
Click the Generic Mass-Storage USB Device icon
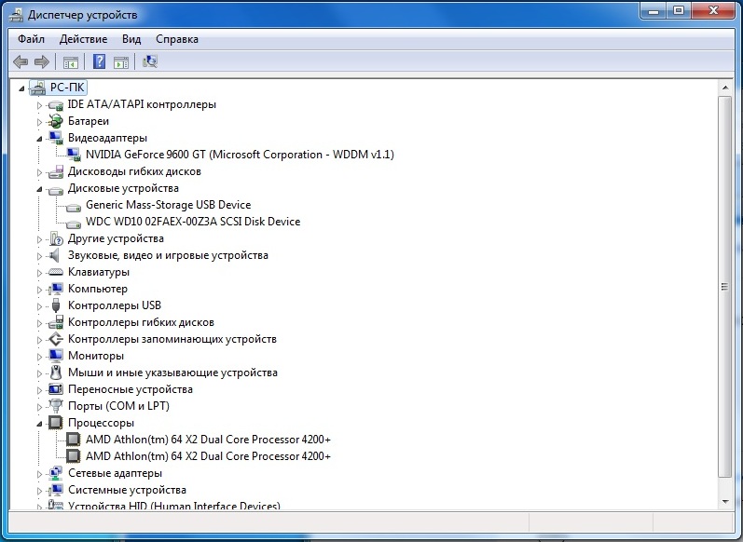tap(74, 207)
